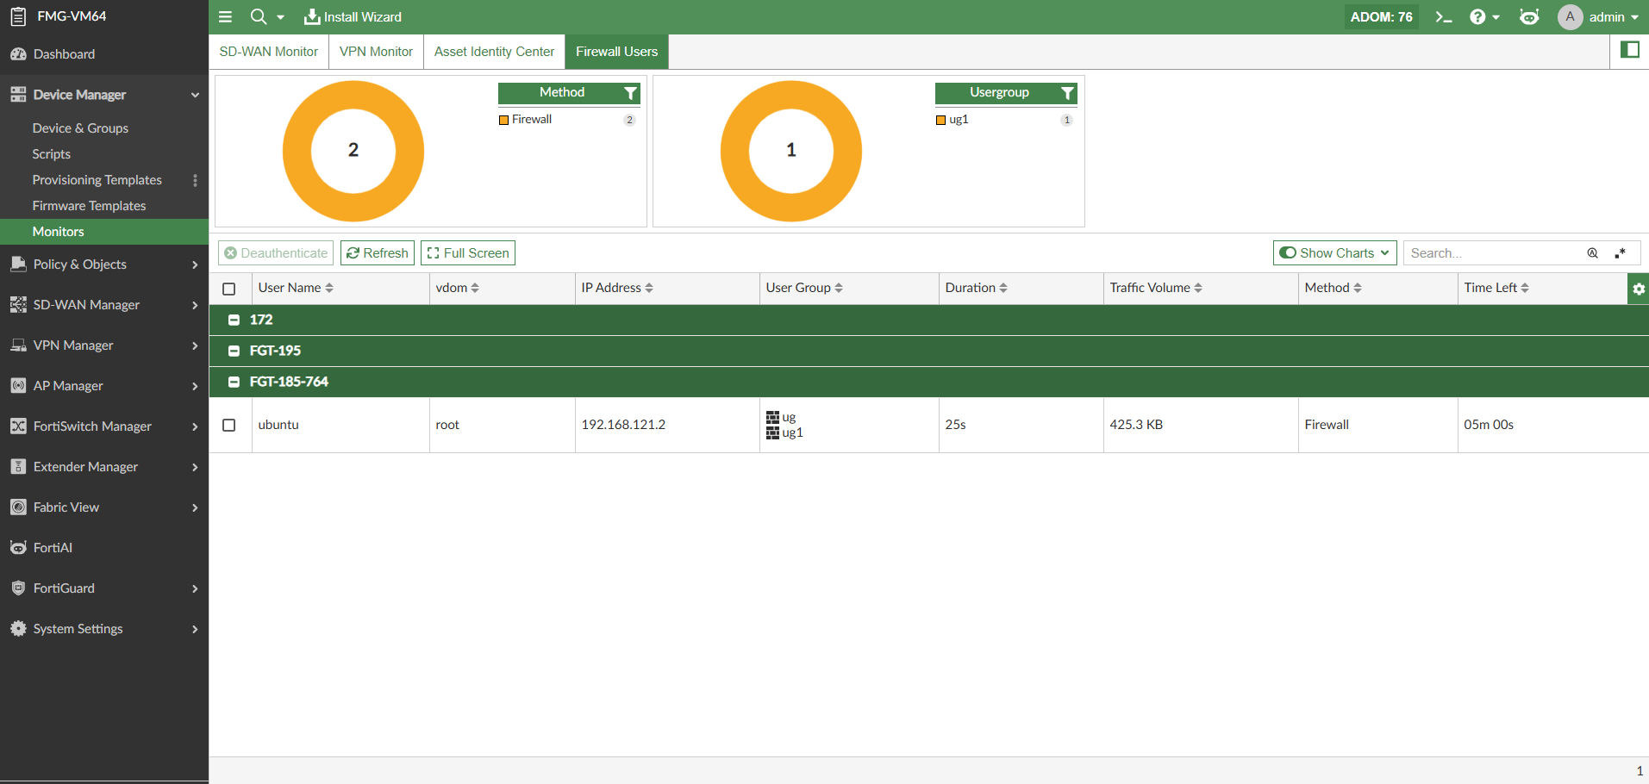Click the ADOM: 76 selector
1649x784 pixels.
(x=1381, y=17)
